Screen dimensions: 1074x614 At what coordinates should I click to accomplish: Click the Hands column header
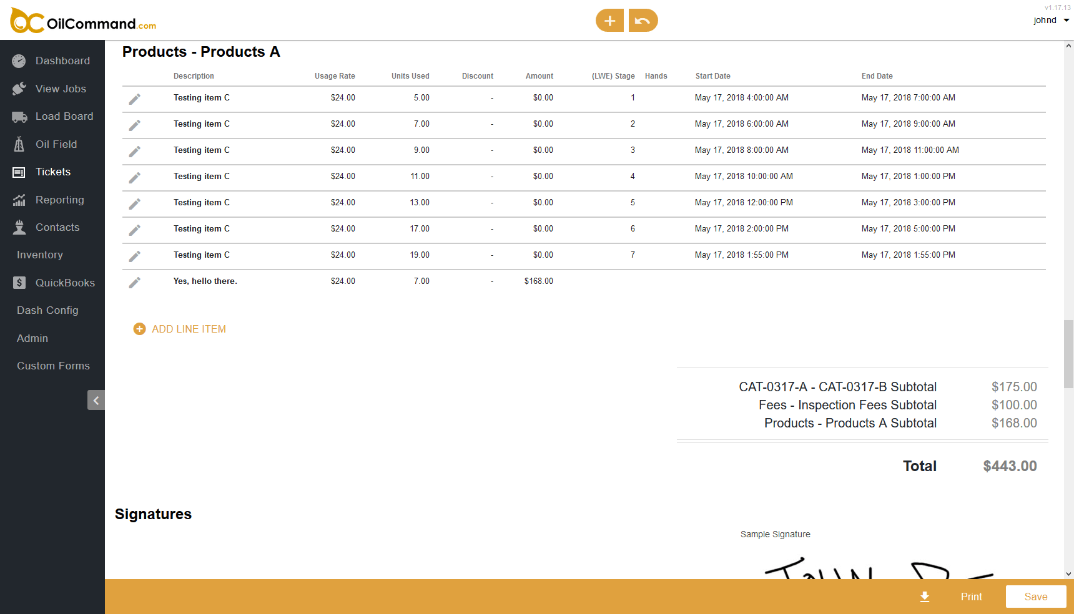tap(656, 76)
